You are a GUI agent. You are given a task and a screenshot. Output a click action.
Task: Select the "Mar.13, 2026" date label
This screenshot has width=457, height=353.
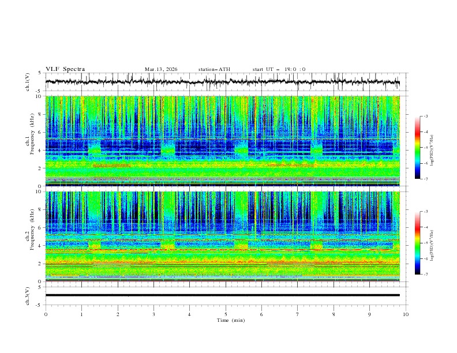161,69
